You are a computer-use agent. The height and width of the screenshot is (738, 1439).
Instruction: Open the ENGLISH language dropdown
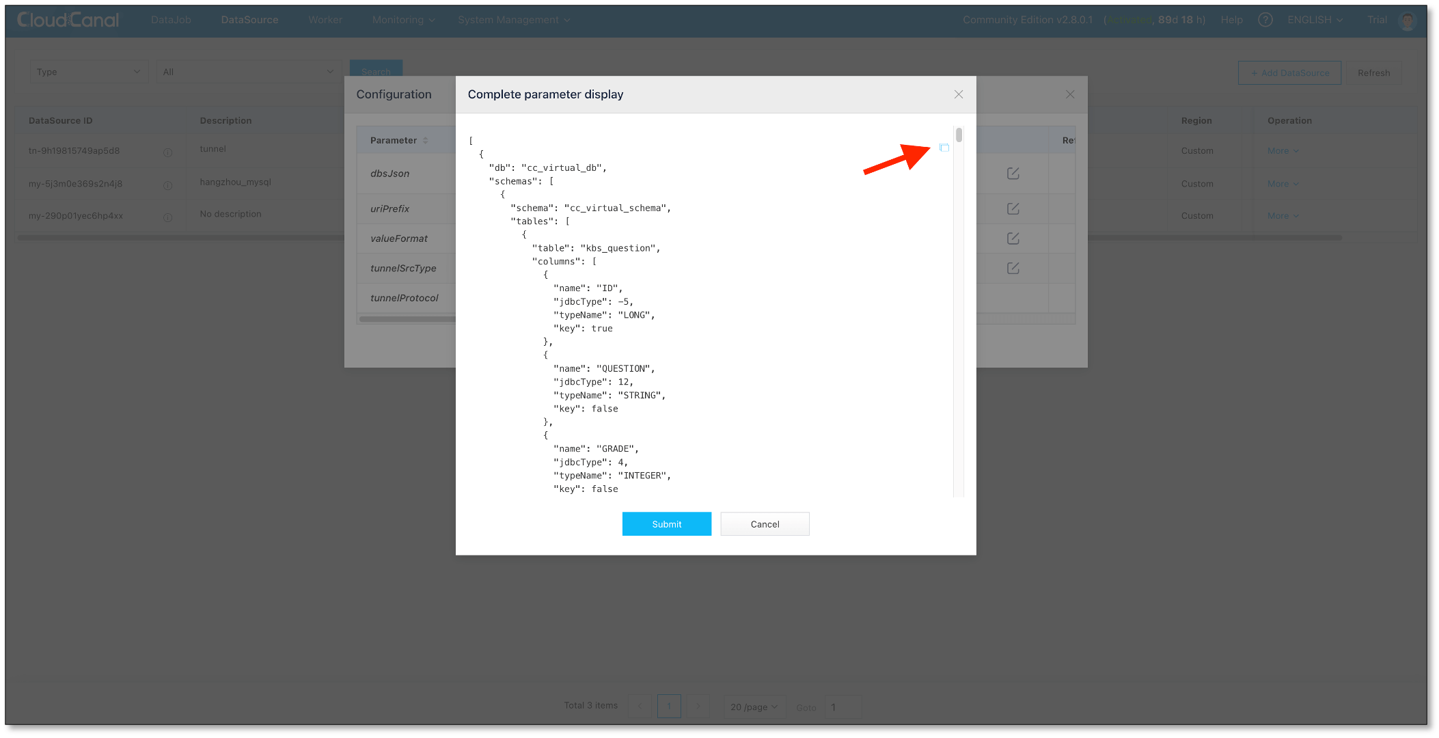[x=1313, y=20]
